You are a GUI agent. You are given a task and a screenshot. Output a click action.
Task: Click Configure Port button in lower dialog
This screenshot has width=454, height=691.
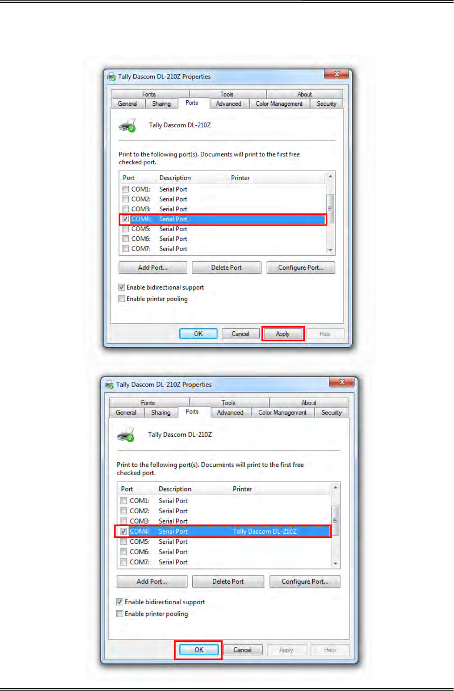(x=305, y=581)
